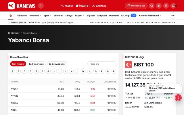This screenshot has width=184, height=115.
Task: Filter stocks by letter I
Action: [x=60, y=71]
